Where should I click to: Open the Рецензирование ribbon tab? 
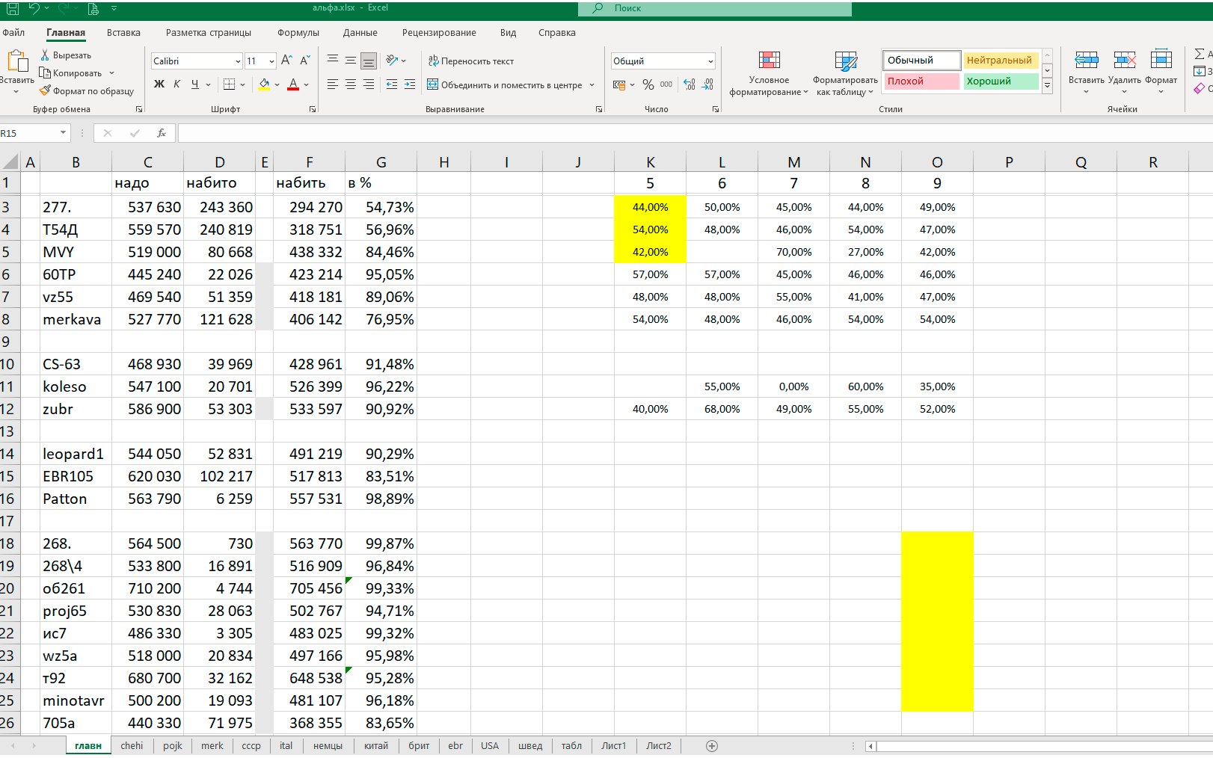pos(439,33)
